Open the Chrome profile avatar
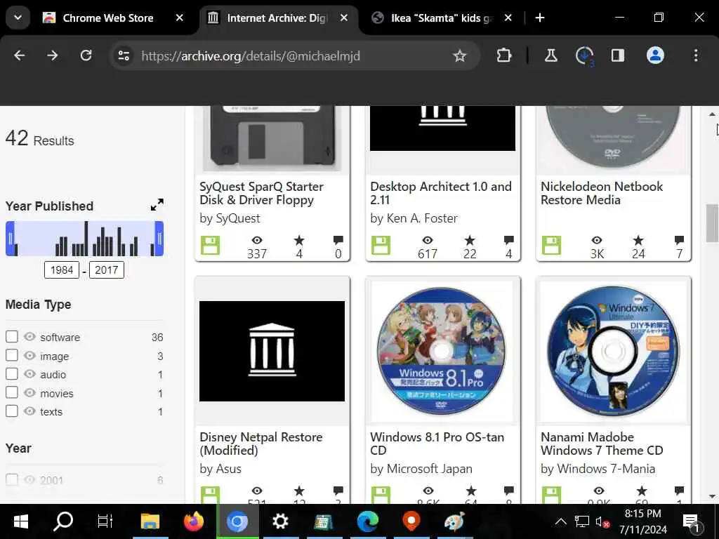 pyautogui.click(x=655, y=55)
